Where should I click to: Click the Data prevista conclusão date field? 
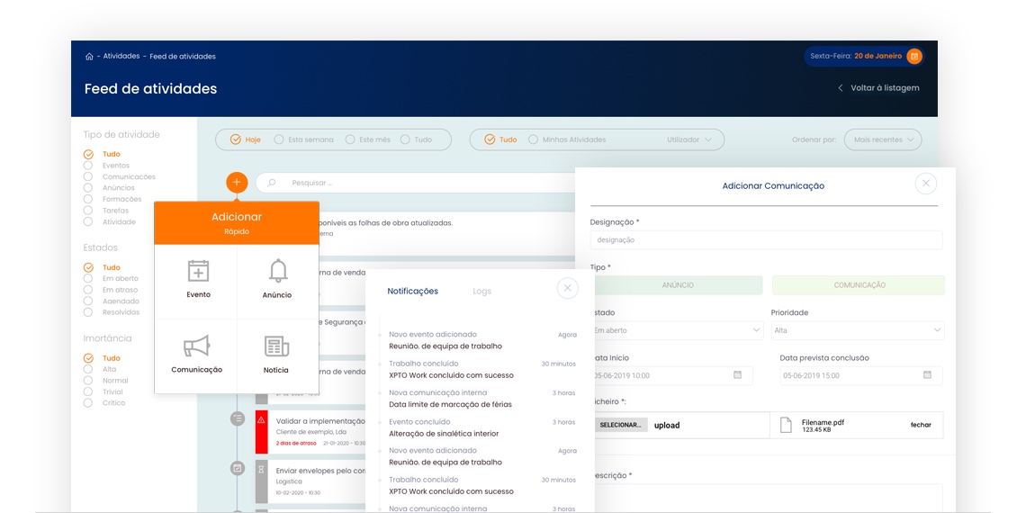(860, 375)
